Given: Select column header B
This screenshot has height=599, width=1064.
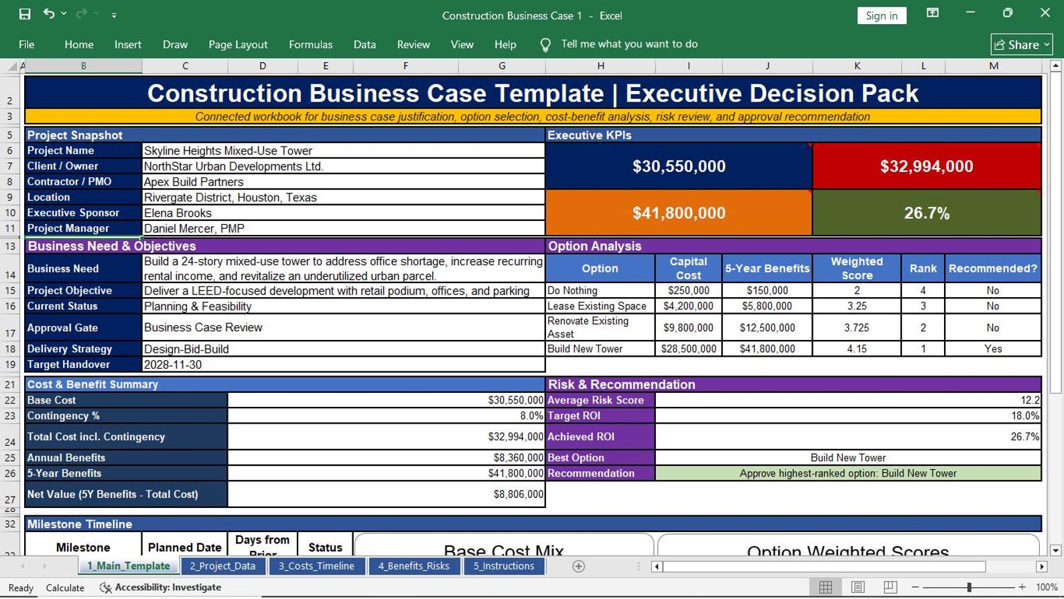Looking at the screenshot, I should pos(84,66).
